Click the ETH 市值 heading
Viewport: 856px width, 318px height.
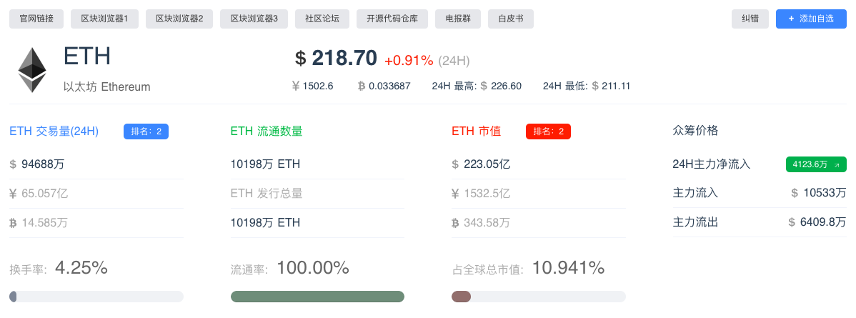476,131
